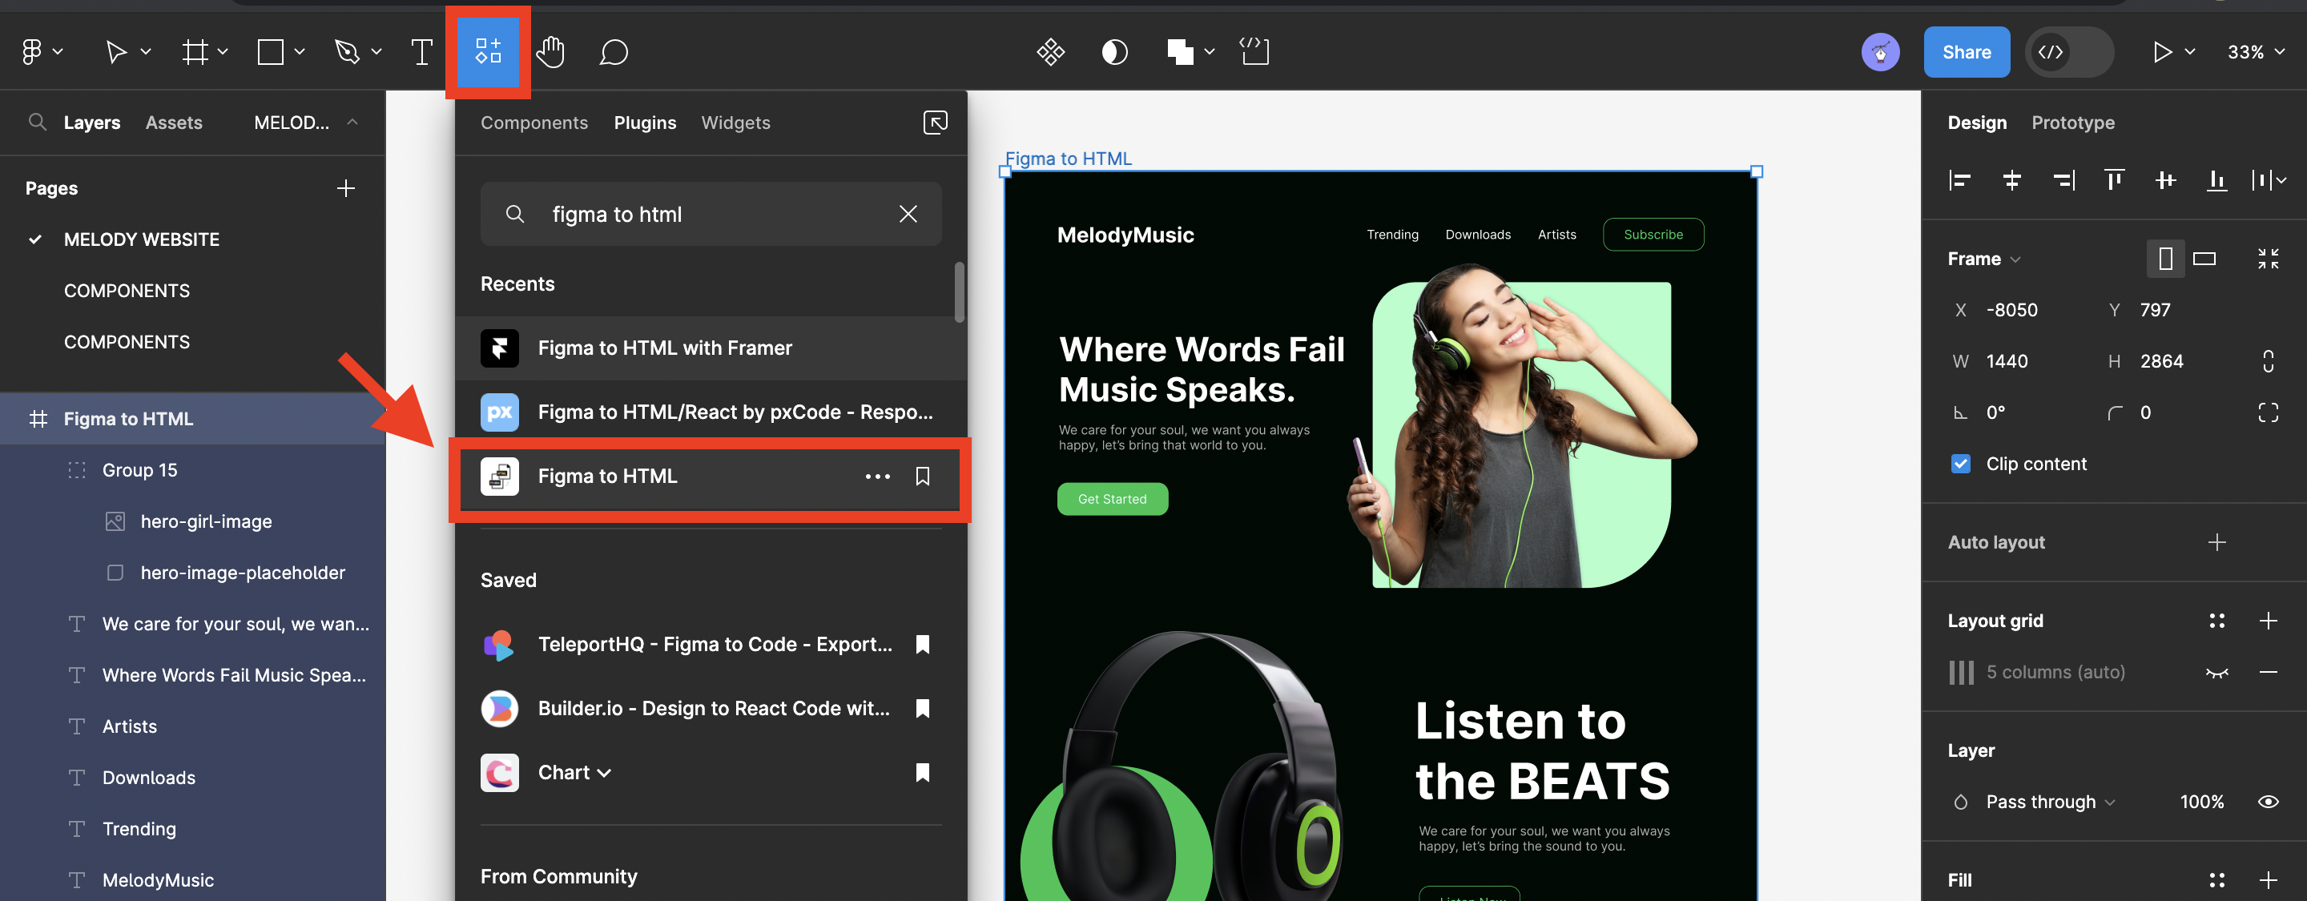Select the Comment tool
The image size is (2307, 901).
tap(614, 52)
